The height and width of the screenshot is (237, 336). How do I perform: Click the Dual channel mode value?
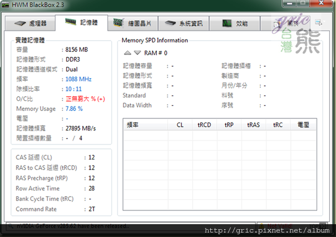[x=72, y=69]
